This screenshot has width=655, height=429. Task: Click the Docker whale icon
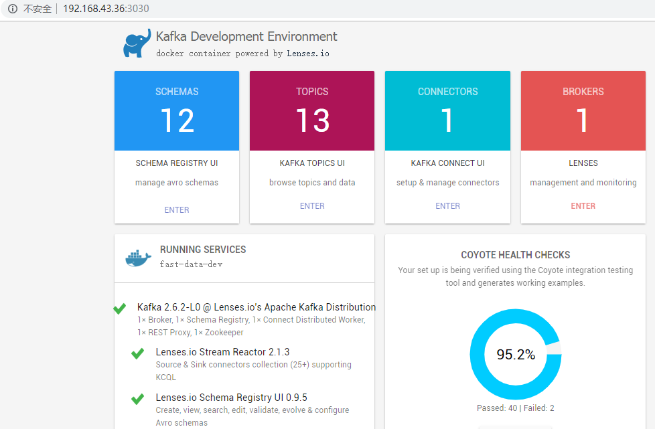coord(138,258)
